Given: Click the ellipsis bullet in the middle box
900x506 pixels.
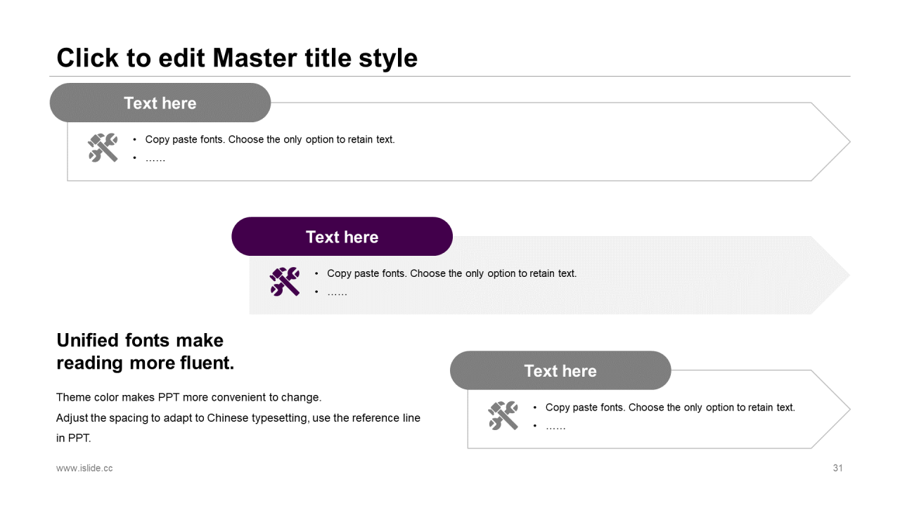Looking at the screenshot, I should tap(337, 292).
